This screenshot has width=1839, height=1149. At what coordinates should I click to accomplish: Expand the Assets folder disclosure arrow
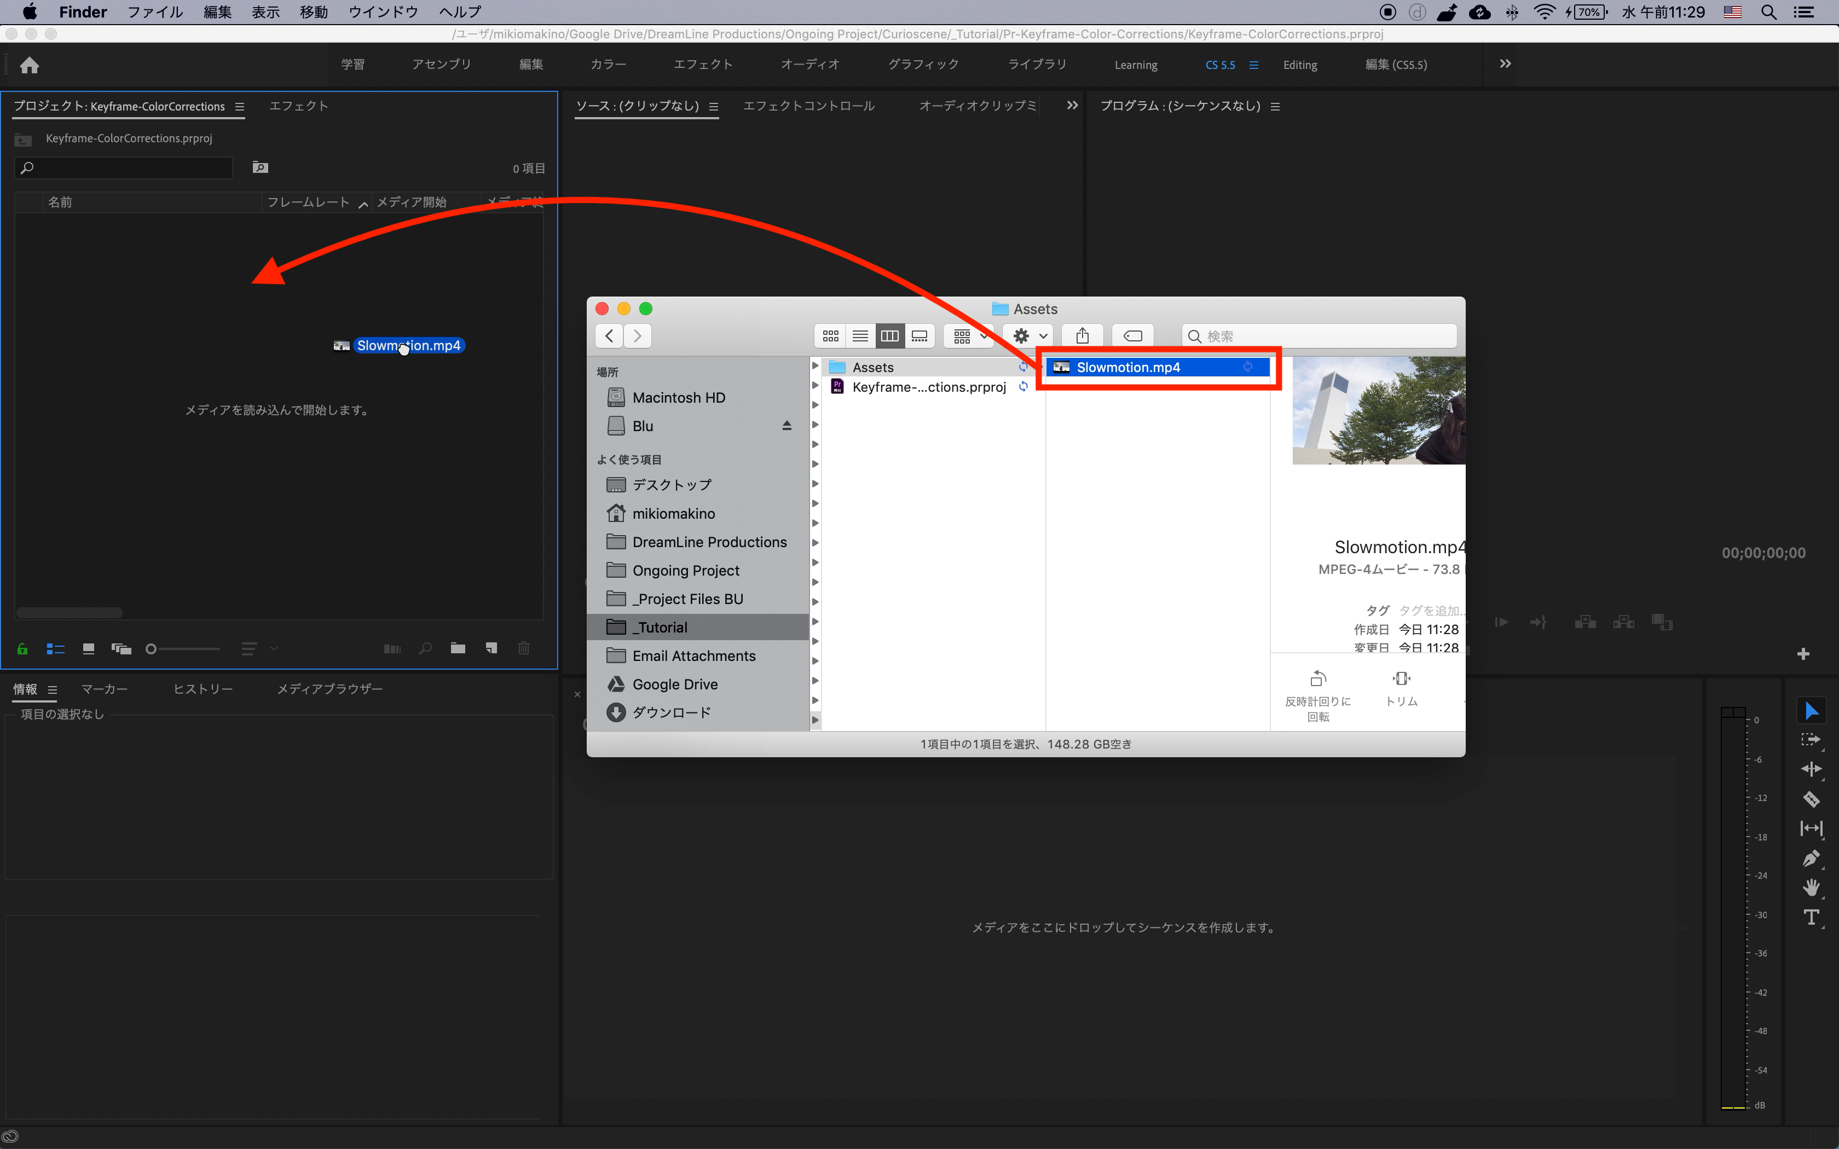pos(816,366)
